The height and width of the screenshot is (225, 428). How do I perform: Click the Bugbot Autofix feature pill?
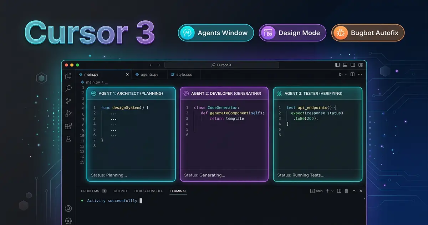(x=368, y=33)
